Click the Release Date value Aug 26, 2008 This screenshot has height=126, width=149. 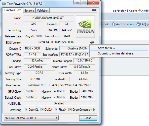point(33,36)
